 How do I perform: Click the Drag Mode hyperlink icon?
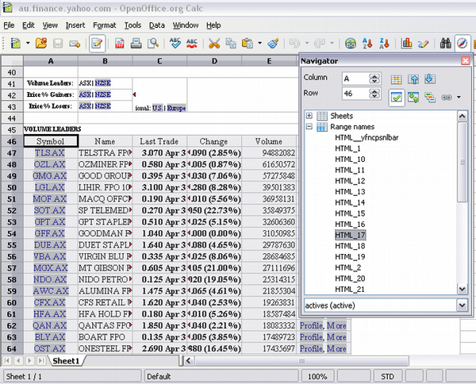click(x=447, y=98)
